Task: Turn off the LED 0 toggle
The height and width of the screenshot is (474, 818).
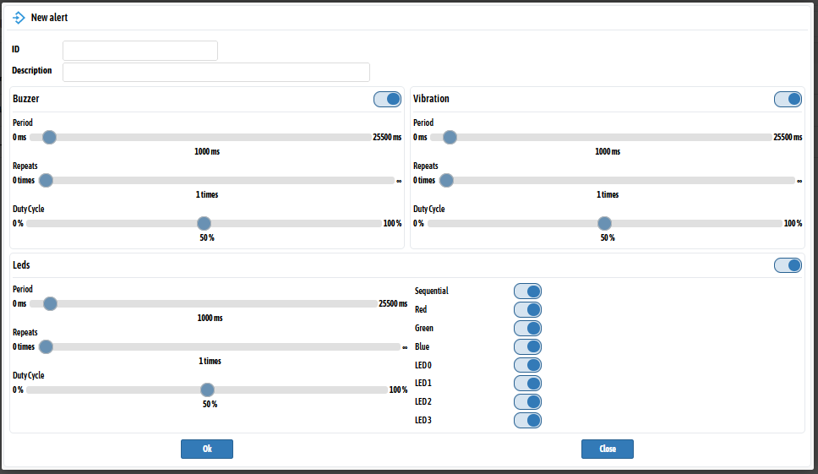Action: coord(527,365)
